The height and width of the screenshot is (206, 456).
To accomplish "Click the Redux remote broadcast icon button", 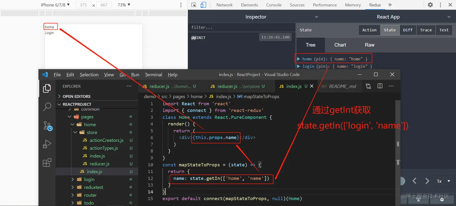I will point(419,199).
